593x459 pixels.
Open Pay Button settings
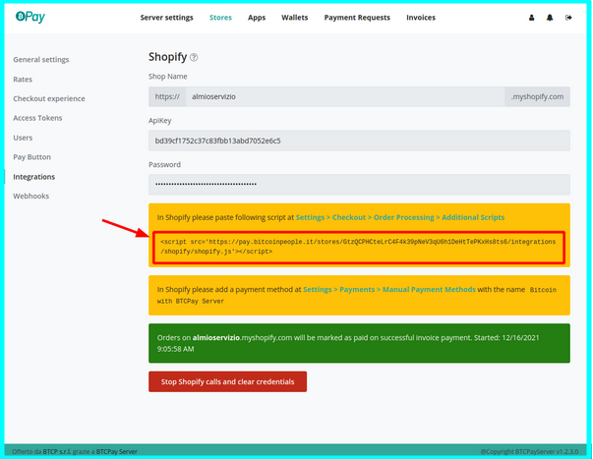tap(31, 157)
